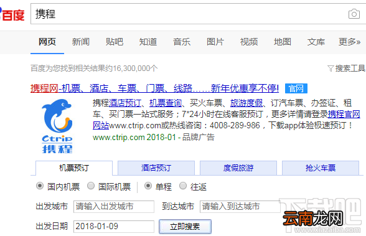Click the camera image search icon

tap(354, 14)
